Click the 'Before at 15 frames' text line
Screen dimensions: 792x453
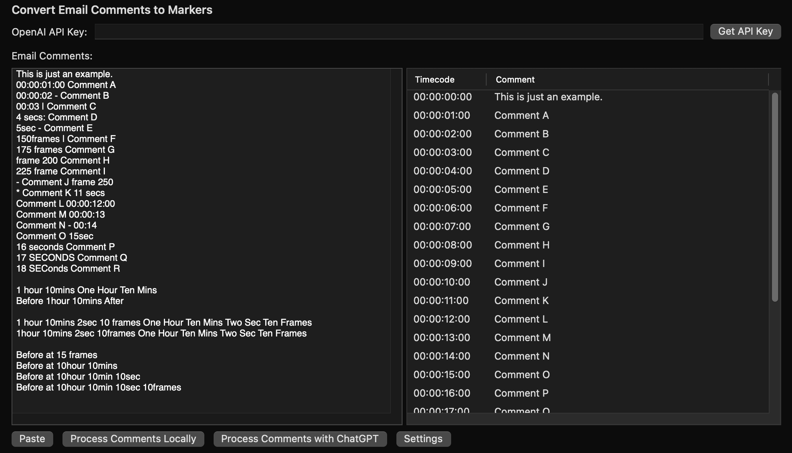click(x=57, y=355)
